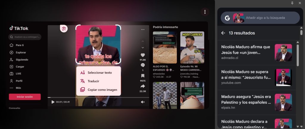Click the Google G logo in the search box
This screenshot has width=305, height=129.
tap(227, 18)
